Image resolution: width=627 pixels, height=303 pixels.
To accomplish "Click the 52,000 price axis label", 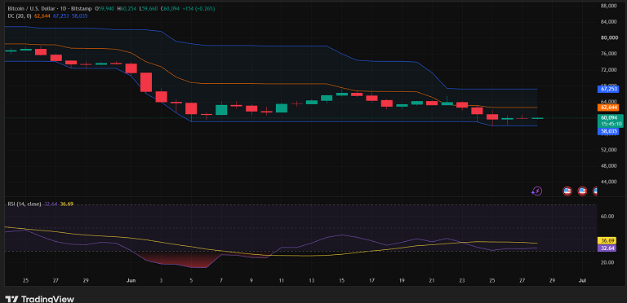I will (609, 150).
